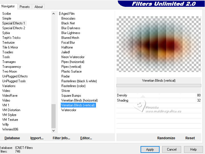The height and width of the screenshot is (154, 205).
Task: Randomize the filter settings
Action: tap(166, 138)
